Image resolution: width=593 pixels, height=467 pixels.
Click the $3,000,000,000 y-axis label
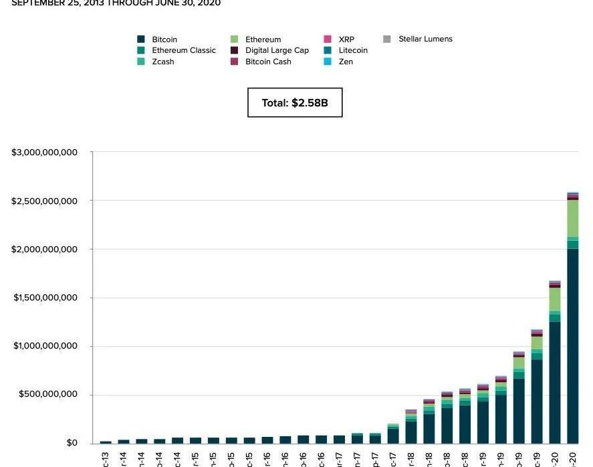coord(44,153)
